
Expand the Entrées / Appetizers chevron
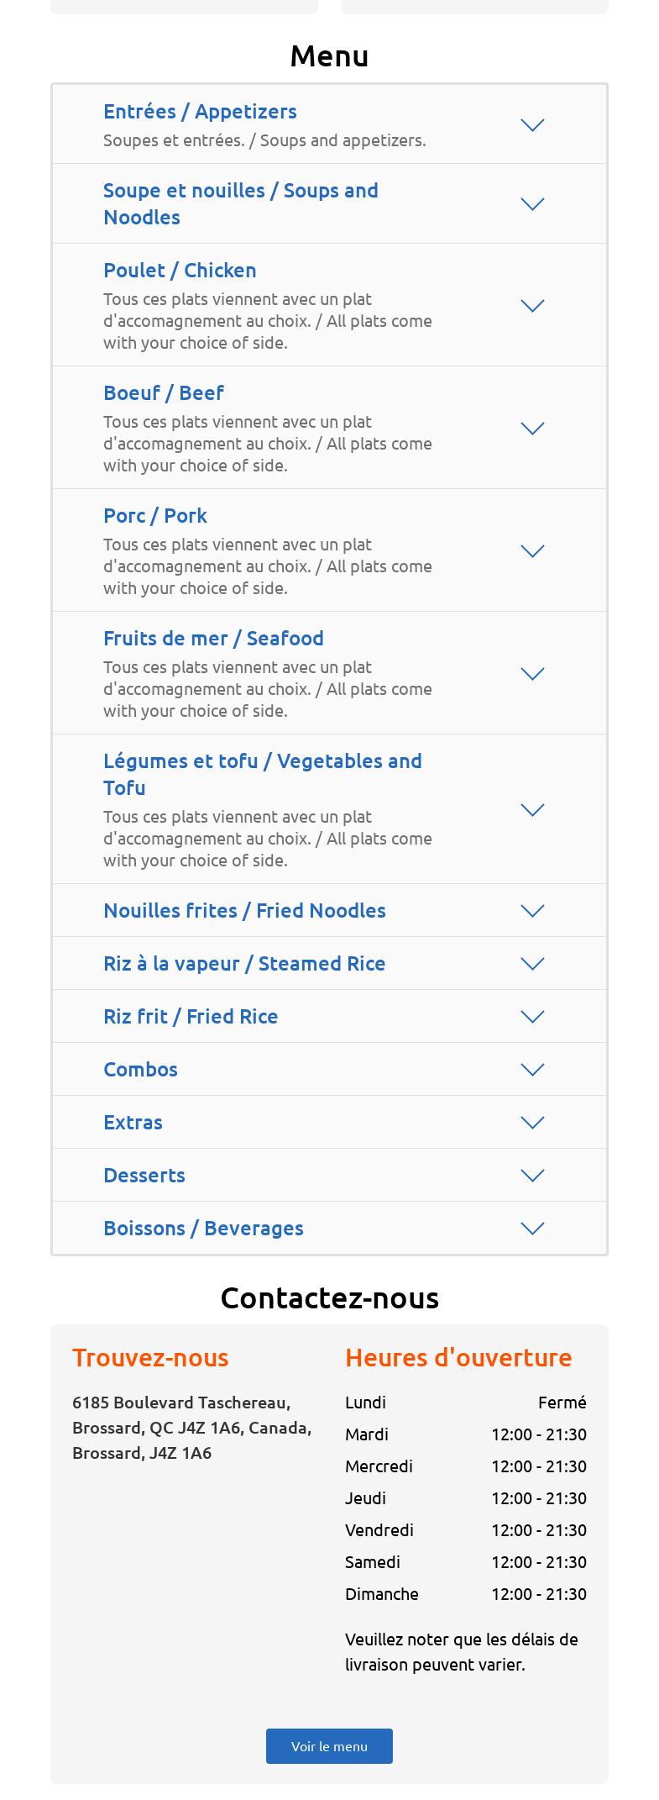[x=532, y=125]
